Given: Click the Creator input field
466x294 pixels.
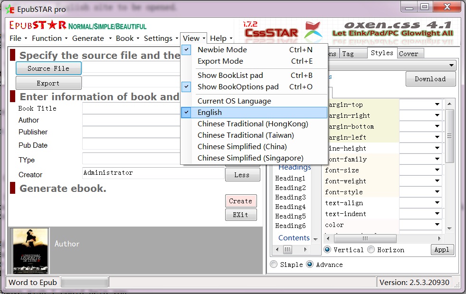Looking at the screenshot, I should (x=153, y=173).
